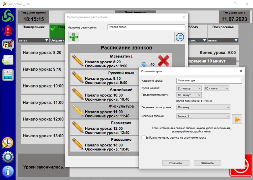Select the Воскресенье day tab
The width and height of the screenshot is (253, 180).
[223, 27]
